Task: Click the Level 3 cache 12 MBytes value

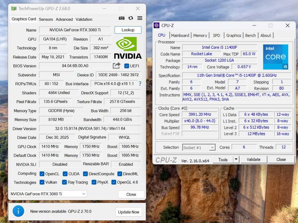Action: tap(256, 134)
